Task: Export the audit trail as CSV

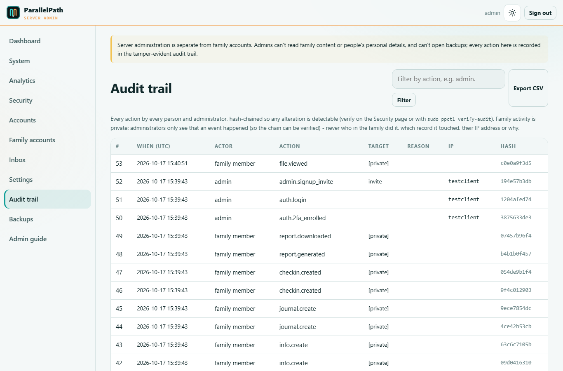Action: point(528,88)
